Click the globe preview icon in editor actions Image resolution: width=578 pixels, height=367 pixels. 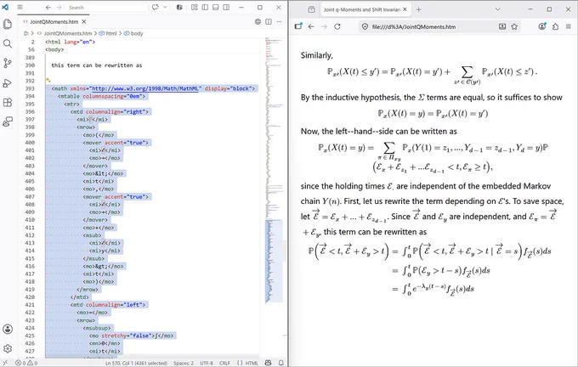(x=258, y=22)
